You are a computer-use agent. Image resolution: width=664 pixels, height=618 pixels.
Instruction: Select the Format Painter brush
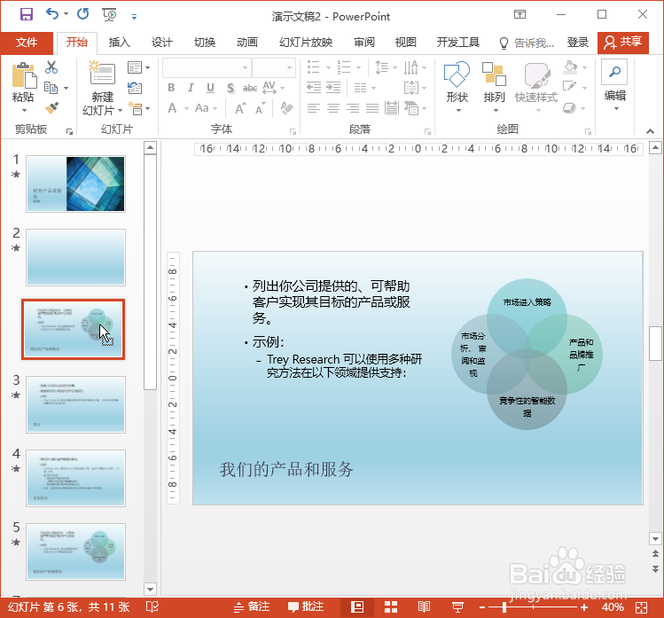pyautogui.click(x=51, y=108)
